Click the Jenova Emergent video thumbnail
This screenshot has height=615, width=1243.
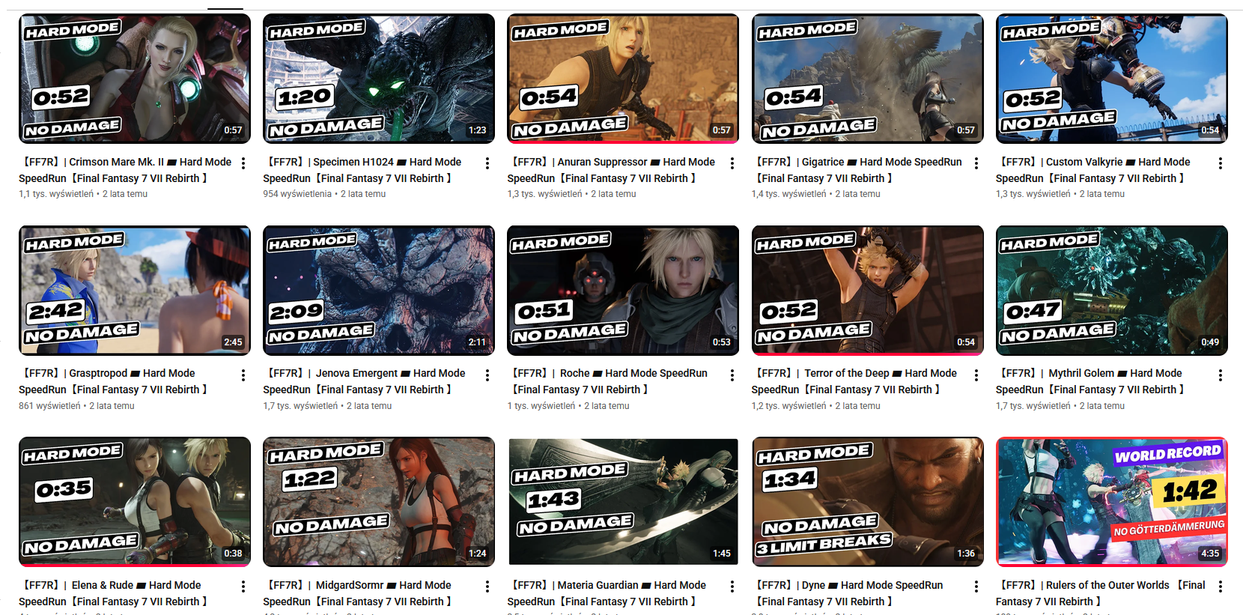click(379, 291)
